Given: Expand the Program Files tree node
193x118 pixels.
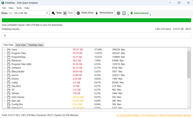Looking at the screenshot, I should coord(5,53).
